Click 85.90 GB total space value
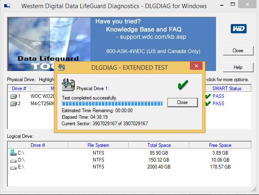259x195 pixels. (159, 153)
